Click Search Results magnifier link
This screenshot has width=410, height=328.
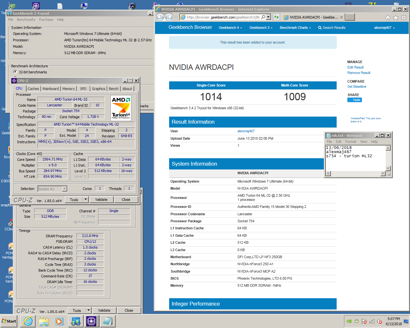(x=332, y=28)
